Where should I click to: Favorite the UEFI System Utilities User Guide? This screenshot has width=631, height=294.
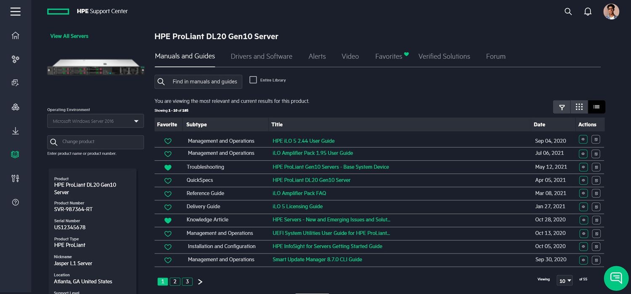pos(168,234)
